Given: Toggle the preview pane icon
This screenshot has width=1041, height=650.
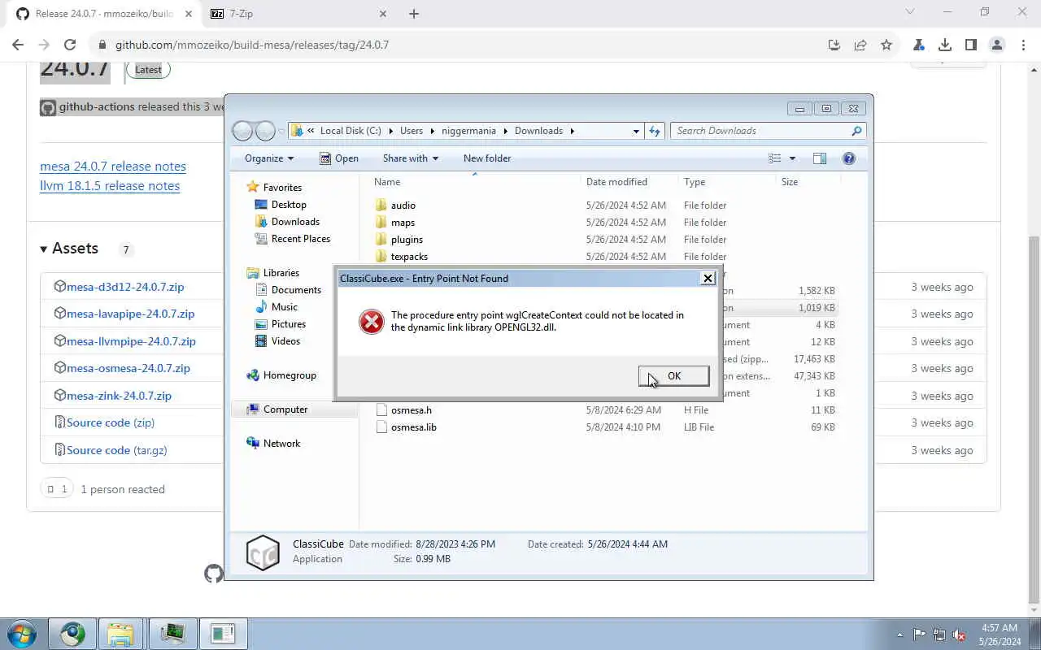Looking at the screenshot, I should pos(820,158).
